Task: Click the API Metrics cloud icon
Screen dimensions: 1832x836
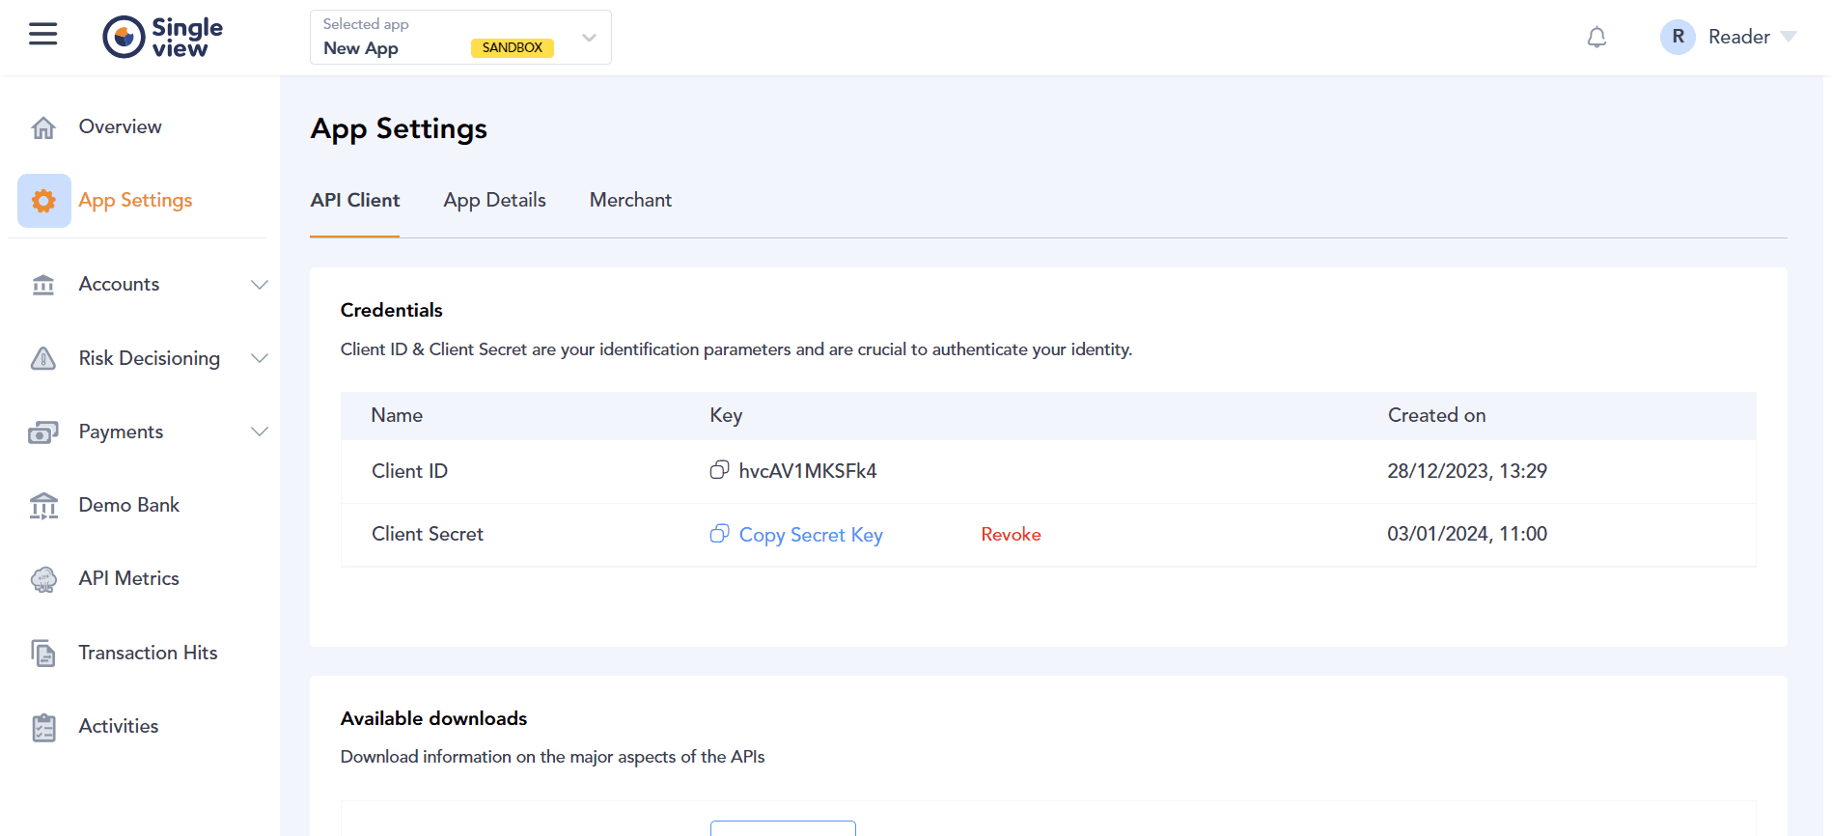Action: (43, 579)
